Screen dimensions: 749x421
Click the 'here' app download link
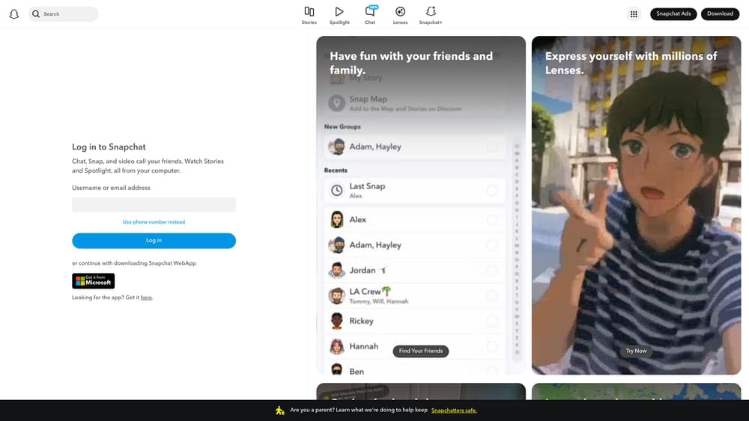146,298
